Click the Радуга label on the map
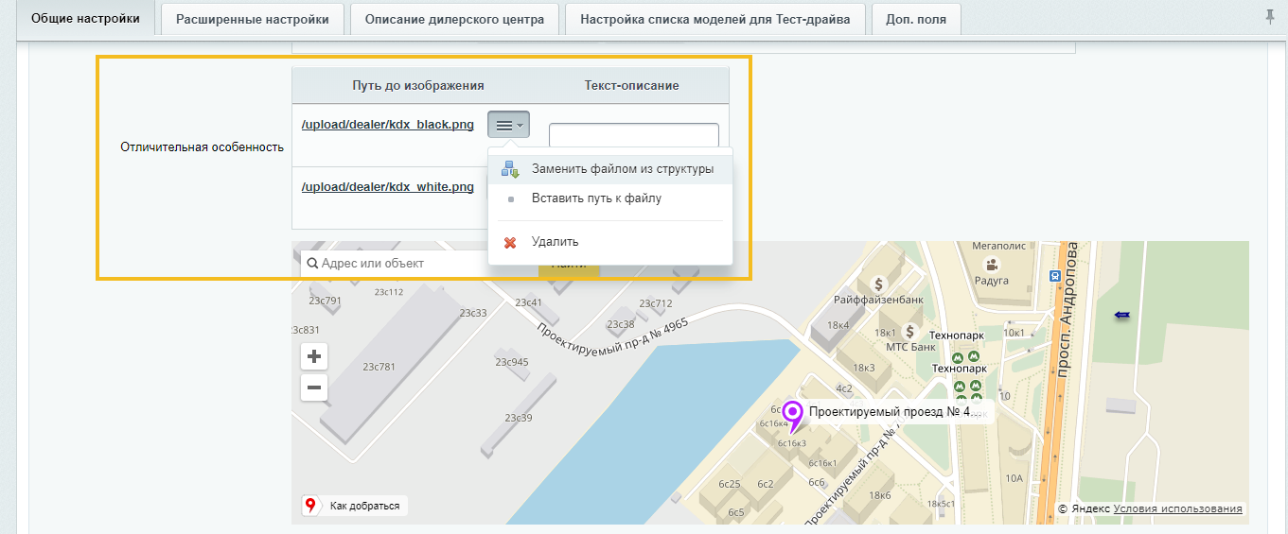Viewport: 1288px width, 534px height. click(992, 281)
